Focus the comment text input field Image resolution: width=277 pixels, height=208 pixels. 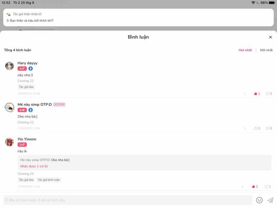tap(128, 200)
